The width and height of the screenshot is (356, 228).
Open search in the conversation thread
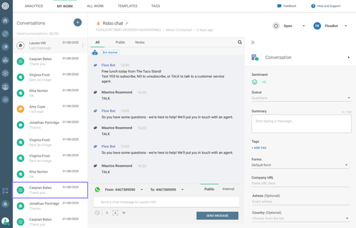(x=240, y=43)
